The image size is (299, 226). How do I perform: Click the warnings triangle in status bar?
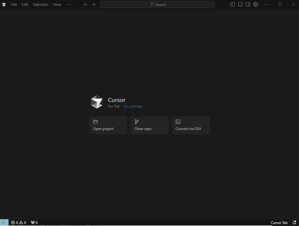click(x=21, y=222)
